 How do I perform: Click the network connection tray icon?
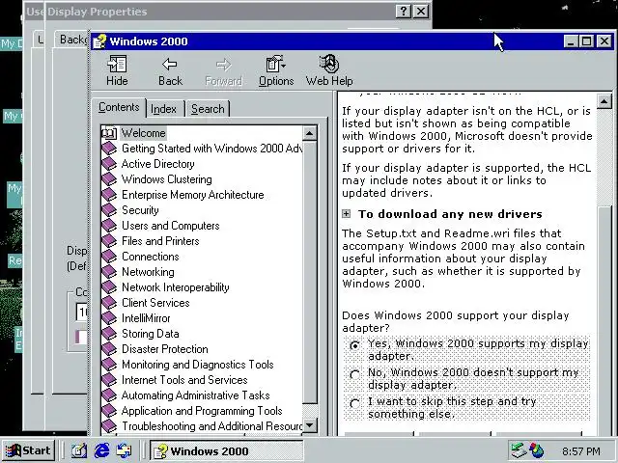519,450
